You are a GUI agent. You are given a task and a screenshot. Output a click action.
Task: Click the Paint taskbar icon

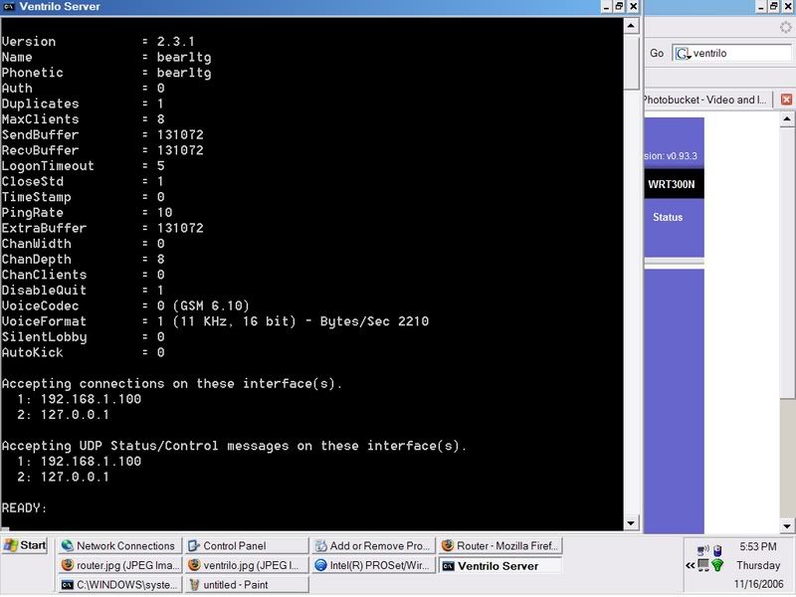(x=194, y=584)
